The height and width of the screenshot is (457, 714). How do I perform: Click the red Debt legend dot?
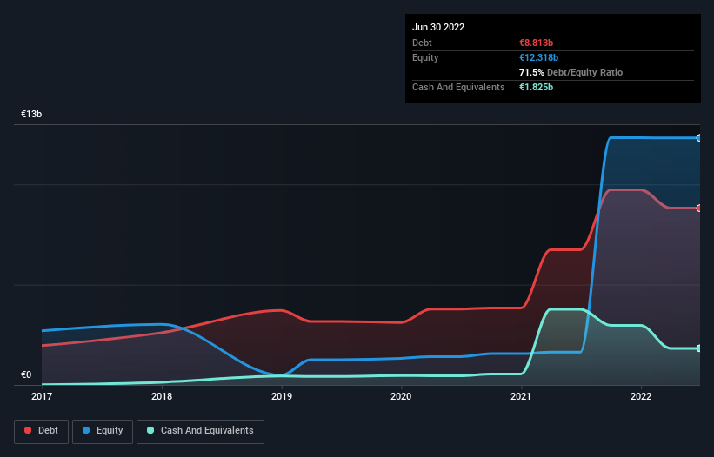(28, 430)
